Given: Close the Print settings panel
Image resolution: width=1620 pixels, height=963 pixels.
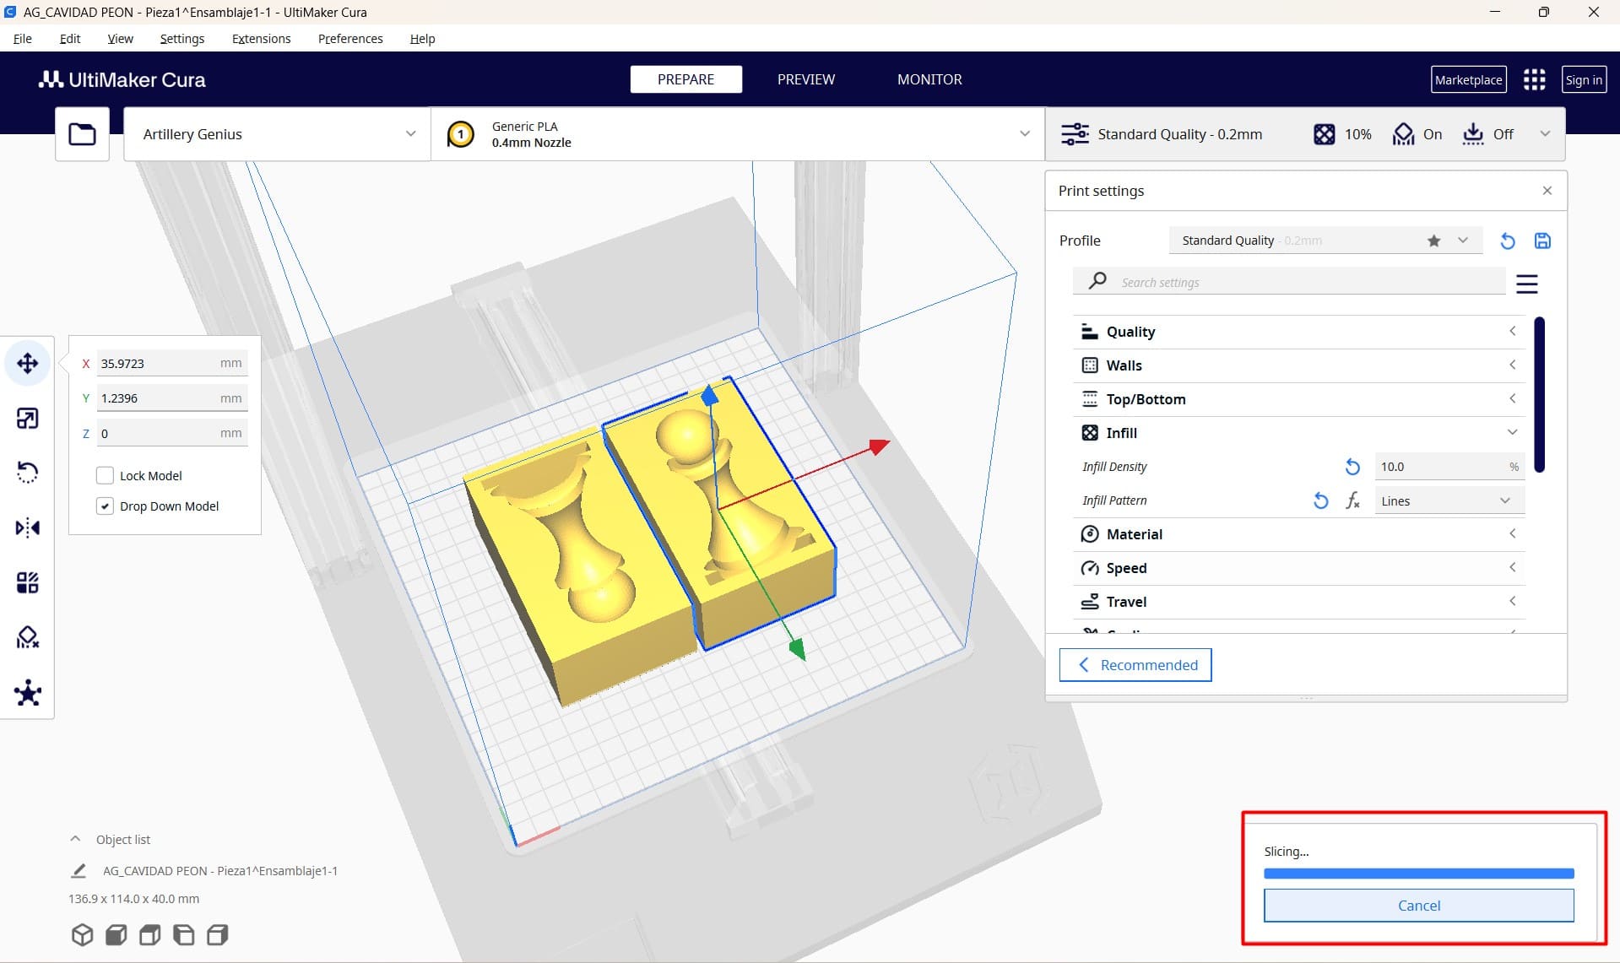Looking at the screenshot, I should coord(1547,191).
